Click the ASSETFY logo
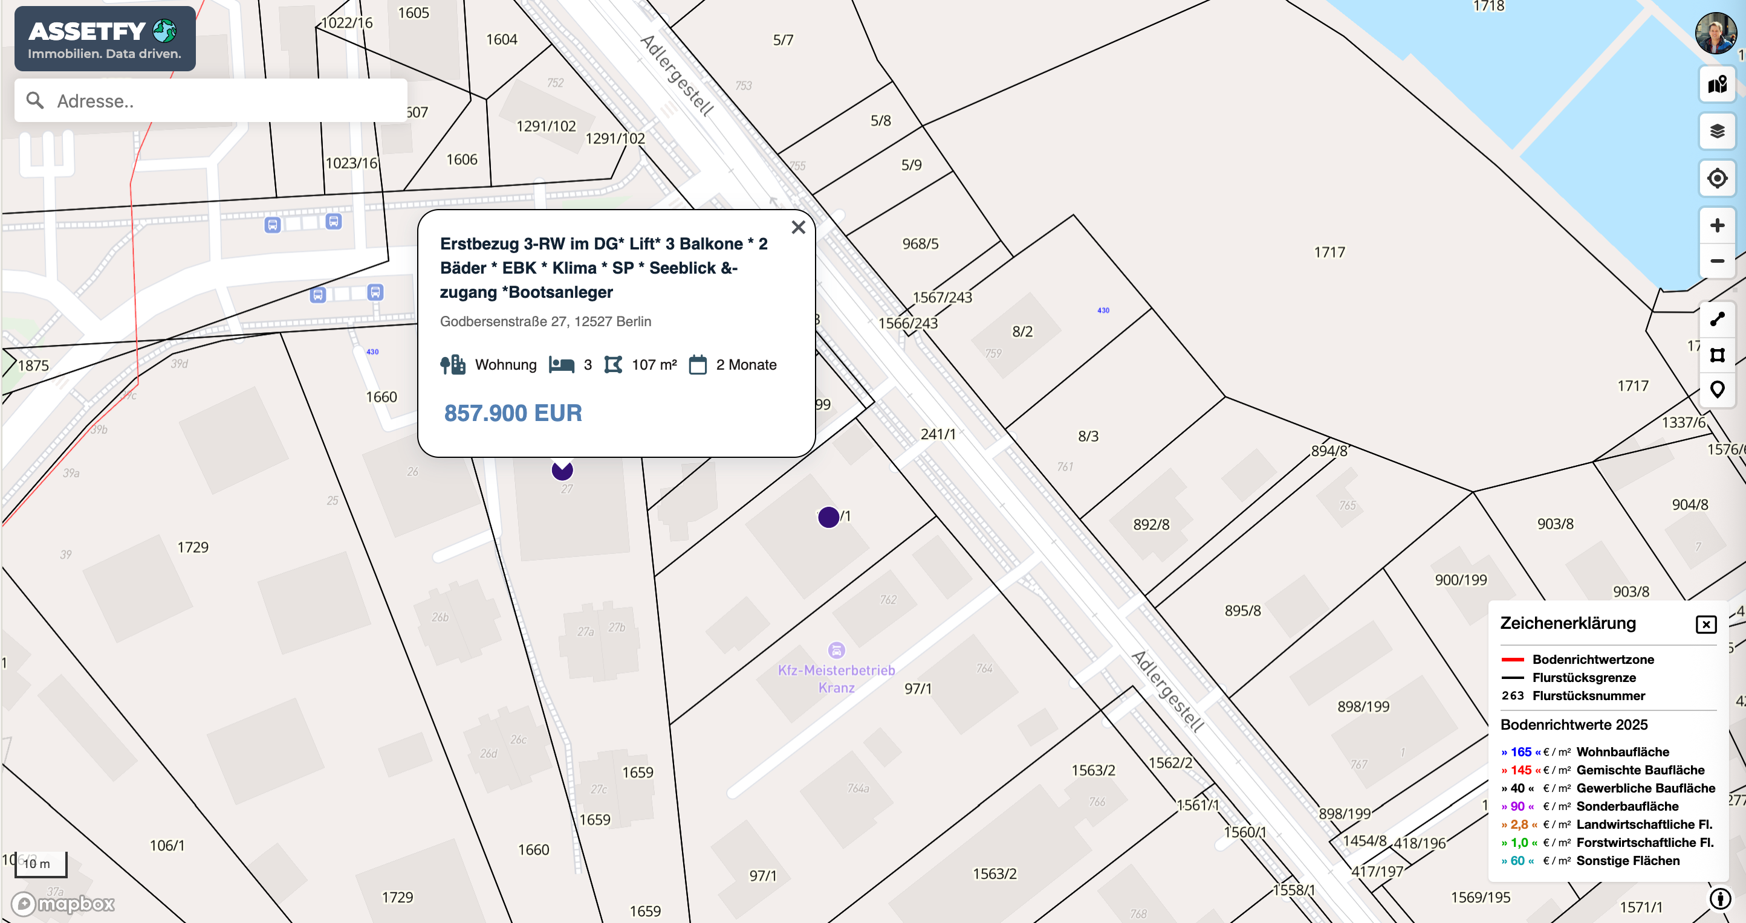The width and height of the screenshot is (1746, 923). pos(105,39)
